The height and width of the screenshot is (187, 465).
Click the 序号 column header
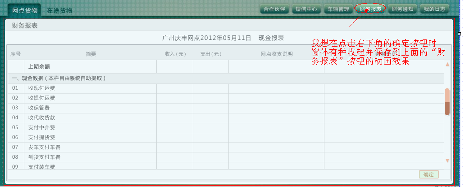point(15,54)
